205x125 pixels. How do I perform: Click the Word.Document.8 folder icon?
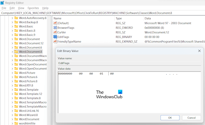[16, 52]
